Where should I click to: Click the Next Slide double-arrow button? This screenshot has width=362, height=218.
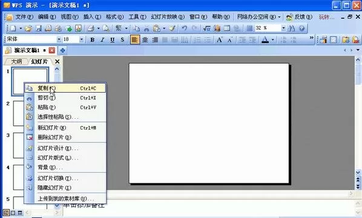[358, 186]
